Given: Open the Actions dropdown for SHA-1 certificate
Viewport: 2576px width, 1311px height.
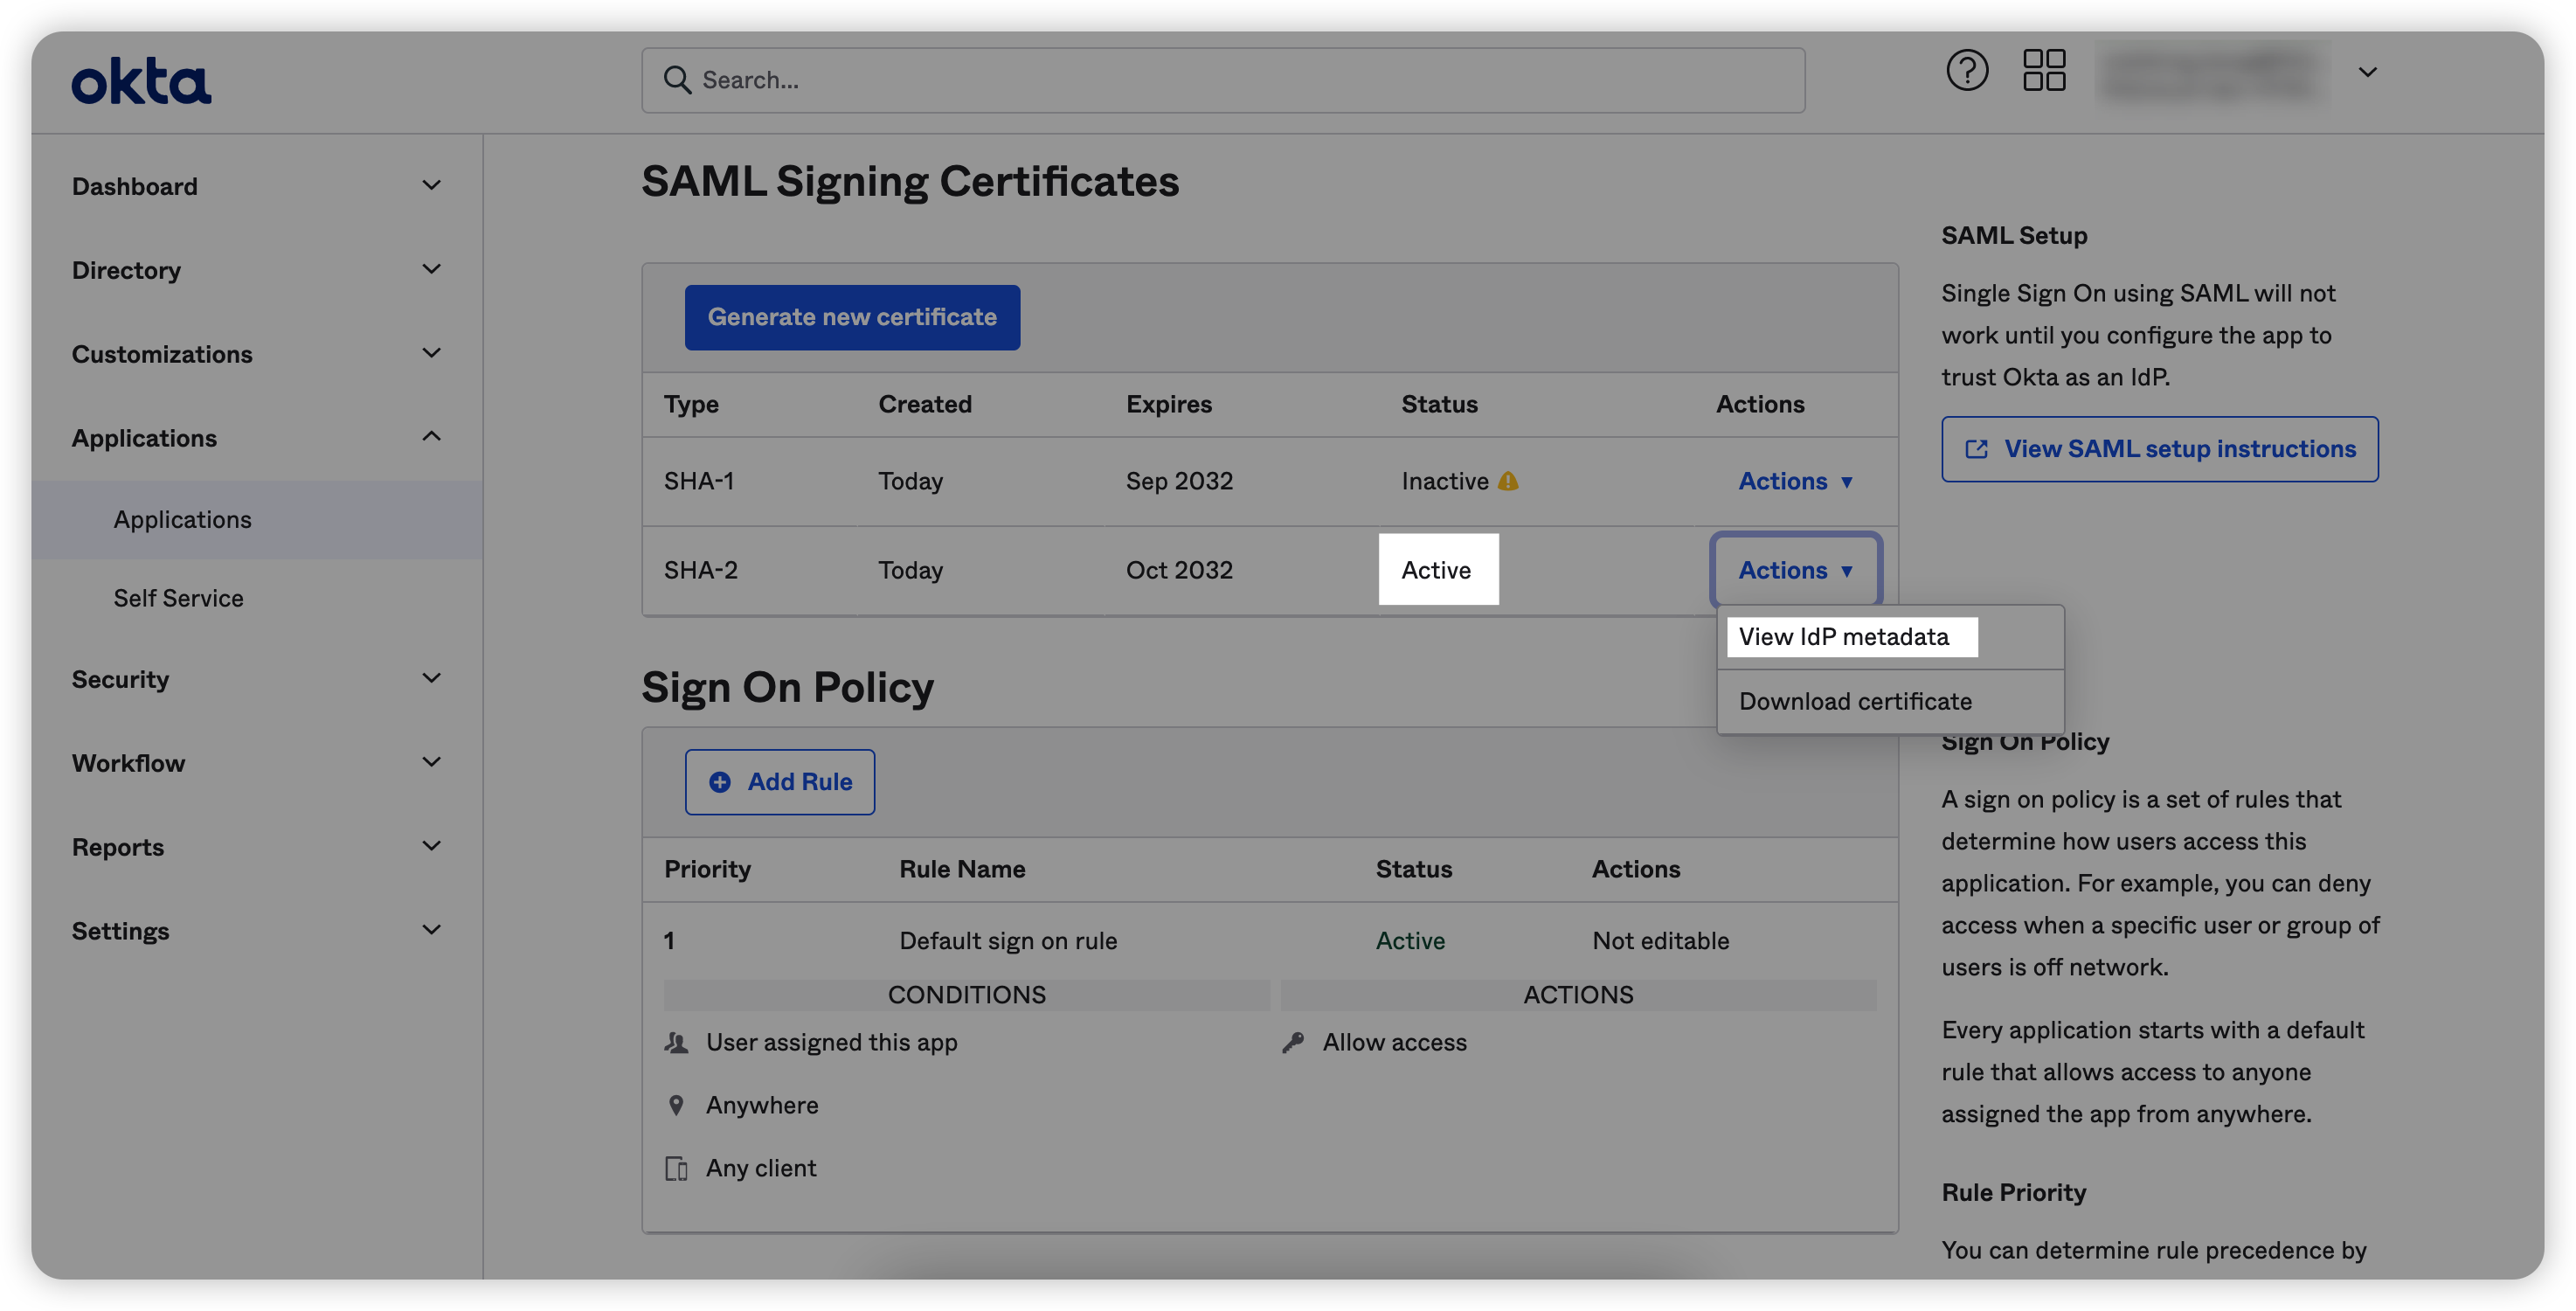Looking at the screenshot, I should (1795, 481).
